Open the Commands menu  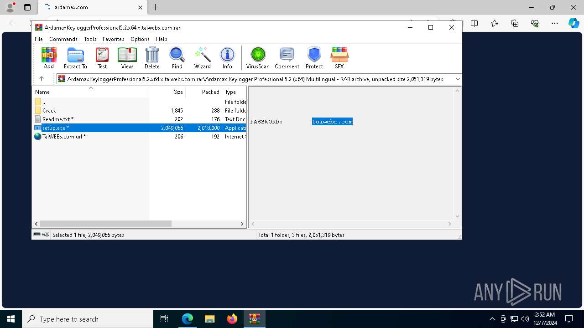63,39
